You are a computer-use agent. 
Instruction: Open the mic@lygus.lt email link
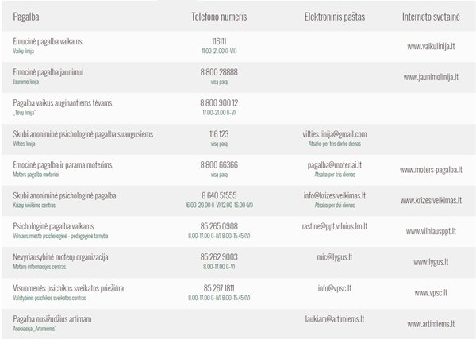click(335, 257)
